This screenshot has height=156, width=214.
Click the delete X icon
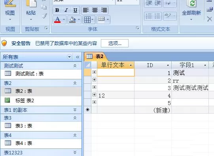pos(210,19)
